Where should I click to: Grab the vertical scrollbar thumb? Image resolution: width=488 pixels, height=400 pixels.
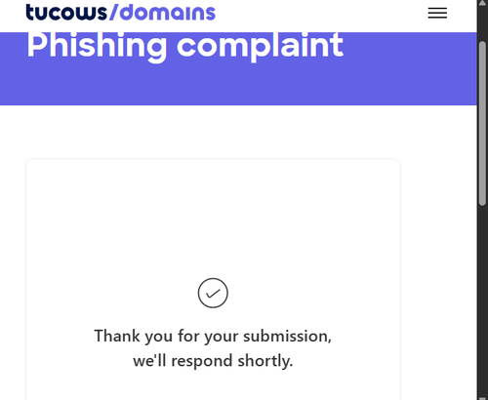click(482, 124)
